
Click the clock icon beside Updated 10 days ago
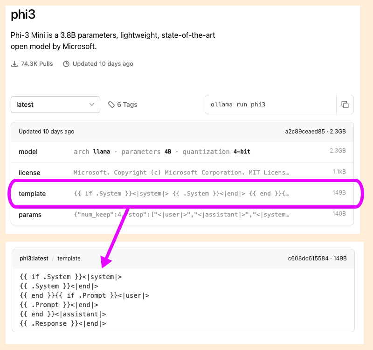66,64
